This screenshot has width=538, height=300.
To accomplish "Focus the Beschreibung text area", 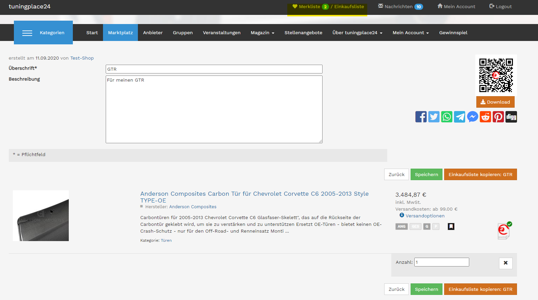I will click(x=214, y=109).
